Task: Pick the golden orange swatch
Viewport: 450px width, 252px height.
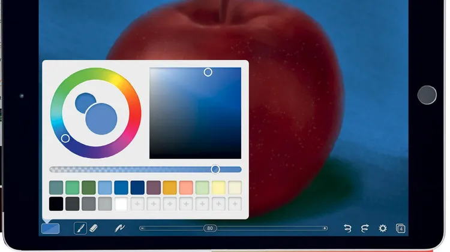Action: [x=170, y=187]
